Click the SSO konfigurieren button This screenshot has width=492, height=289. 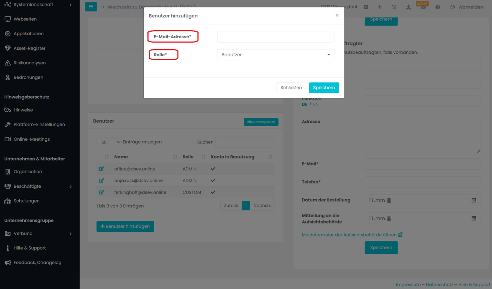click(261, 122)
